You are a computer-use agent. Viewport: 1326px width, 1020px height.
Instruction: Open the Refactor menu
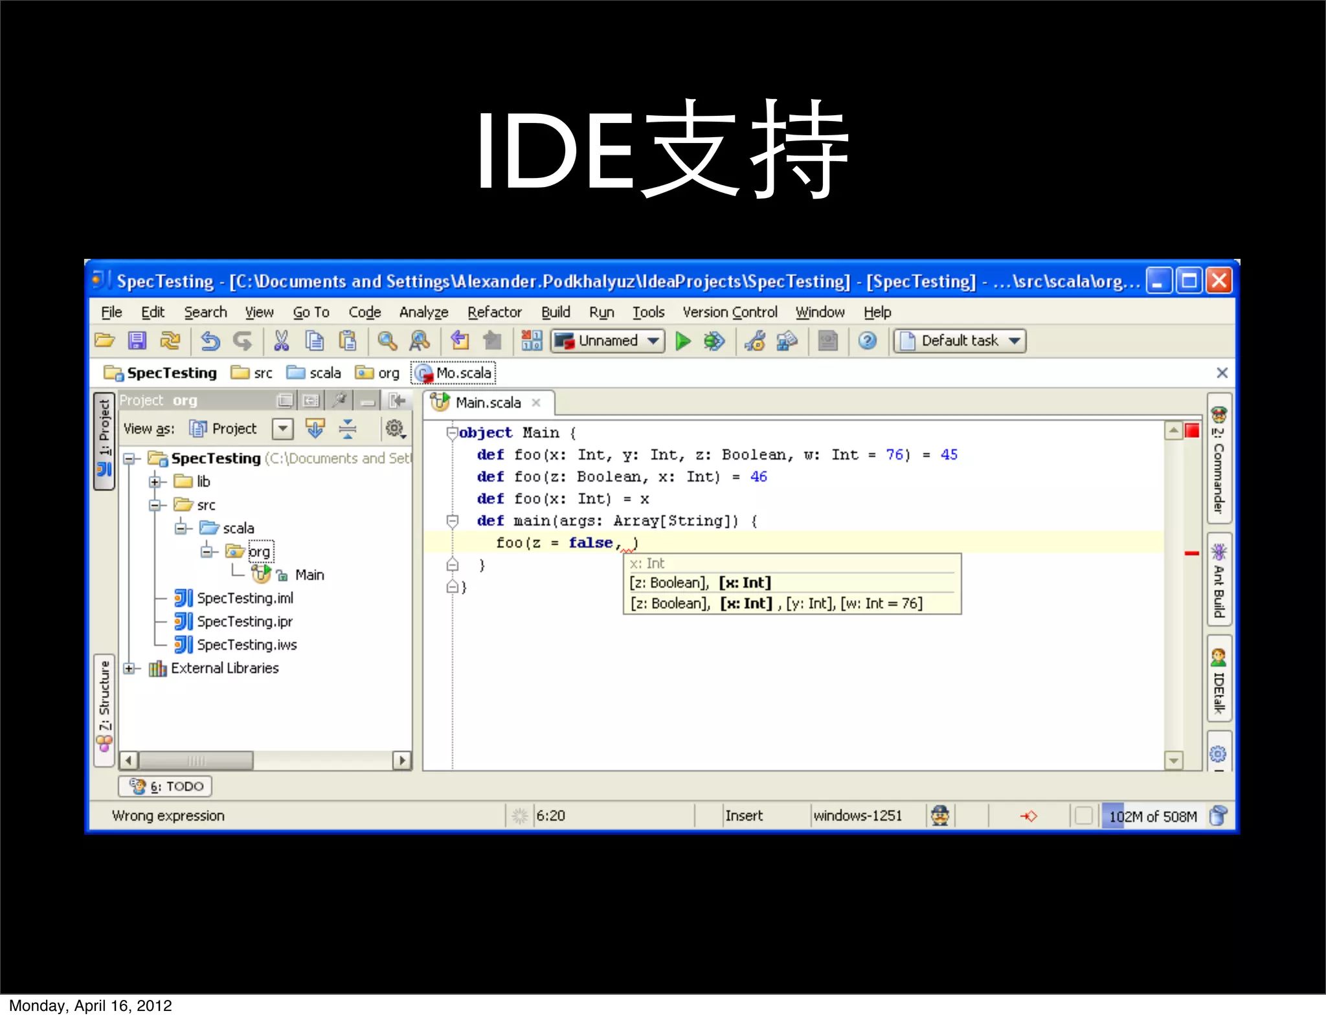[495, 312]
